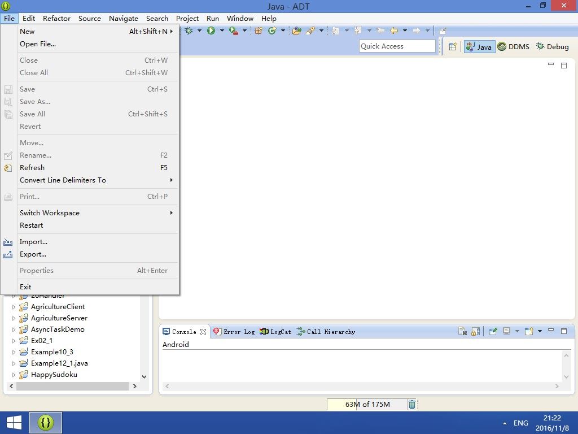
Task: Expand the AsyncTaskDemo project node
Action: pos(14,329)
